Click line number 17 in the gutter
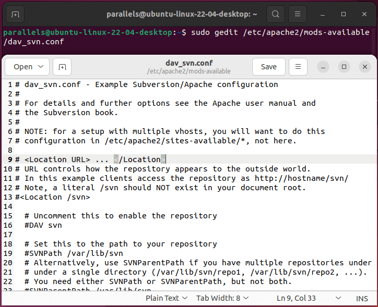The width and height of the screenshot is (378, 307). coord(8,235)
